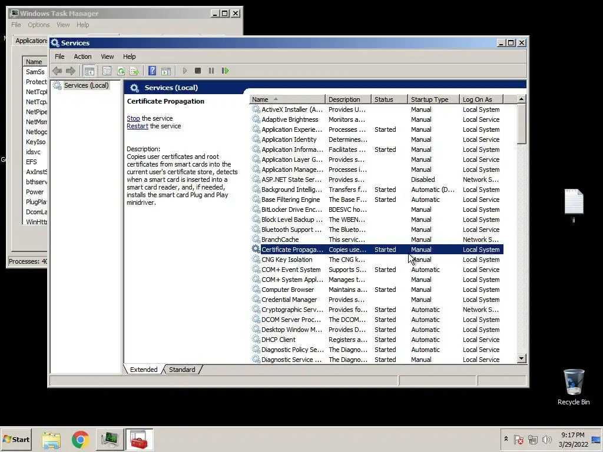Toggle Show/Hide Action Pane toolbar icon

166,71
